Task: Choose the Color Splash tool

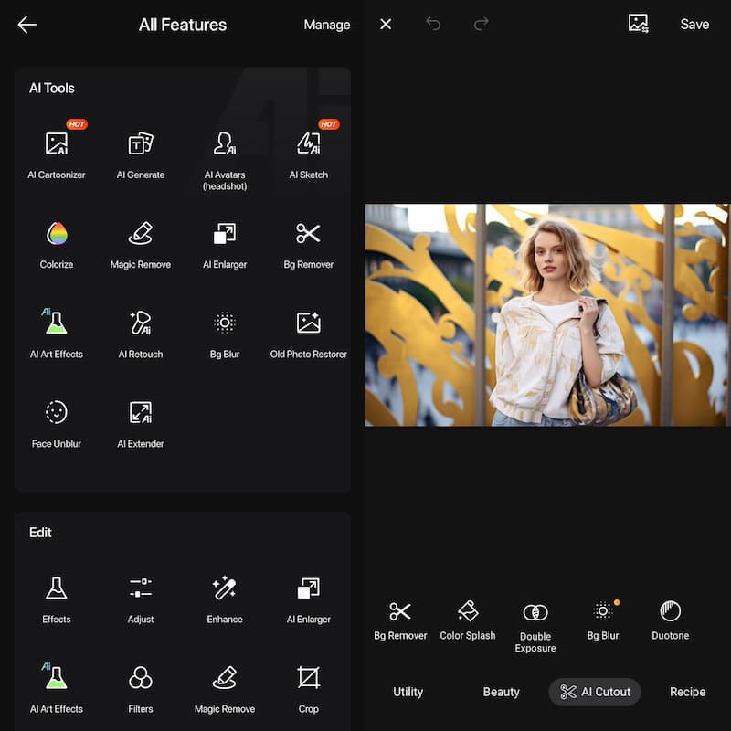Action: 468,621
